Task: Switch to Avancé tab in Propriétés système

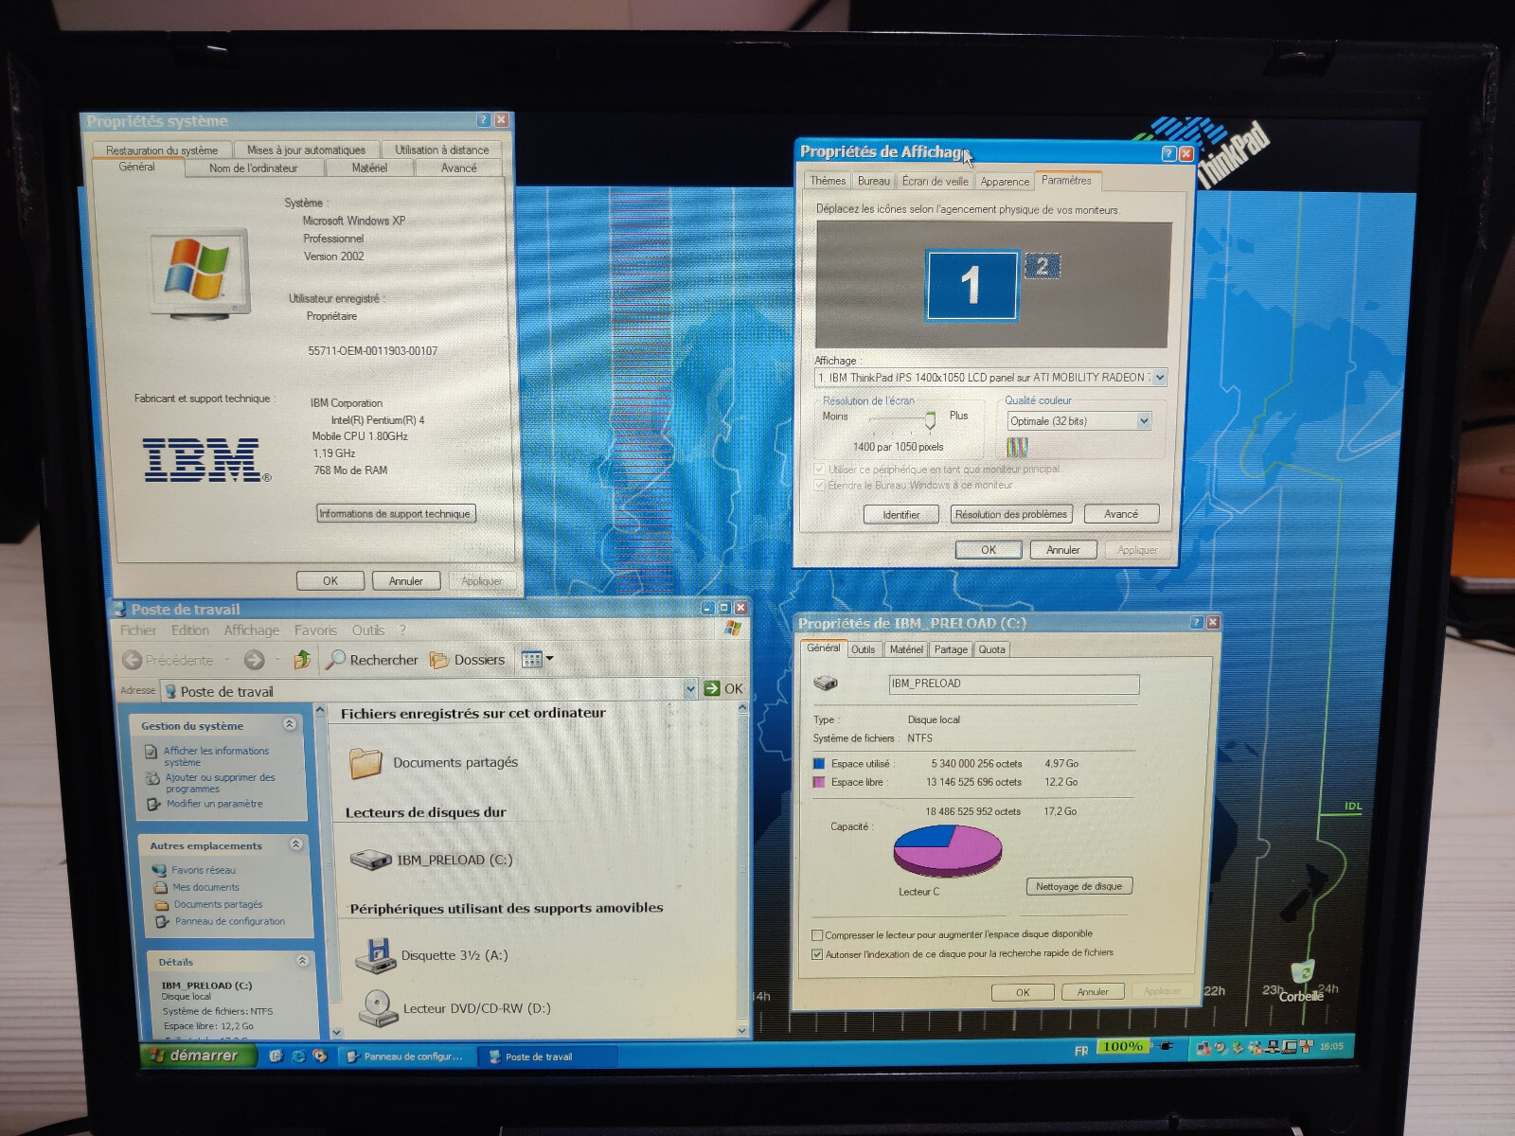Action: 459,168
